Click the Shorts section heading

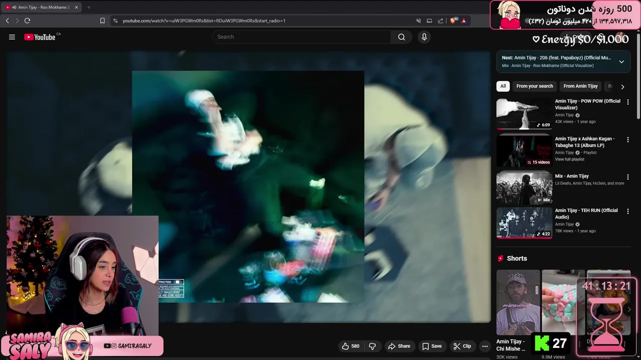(517, 258)
